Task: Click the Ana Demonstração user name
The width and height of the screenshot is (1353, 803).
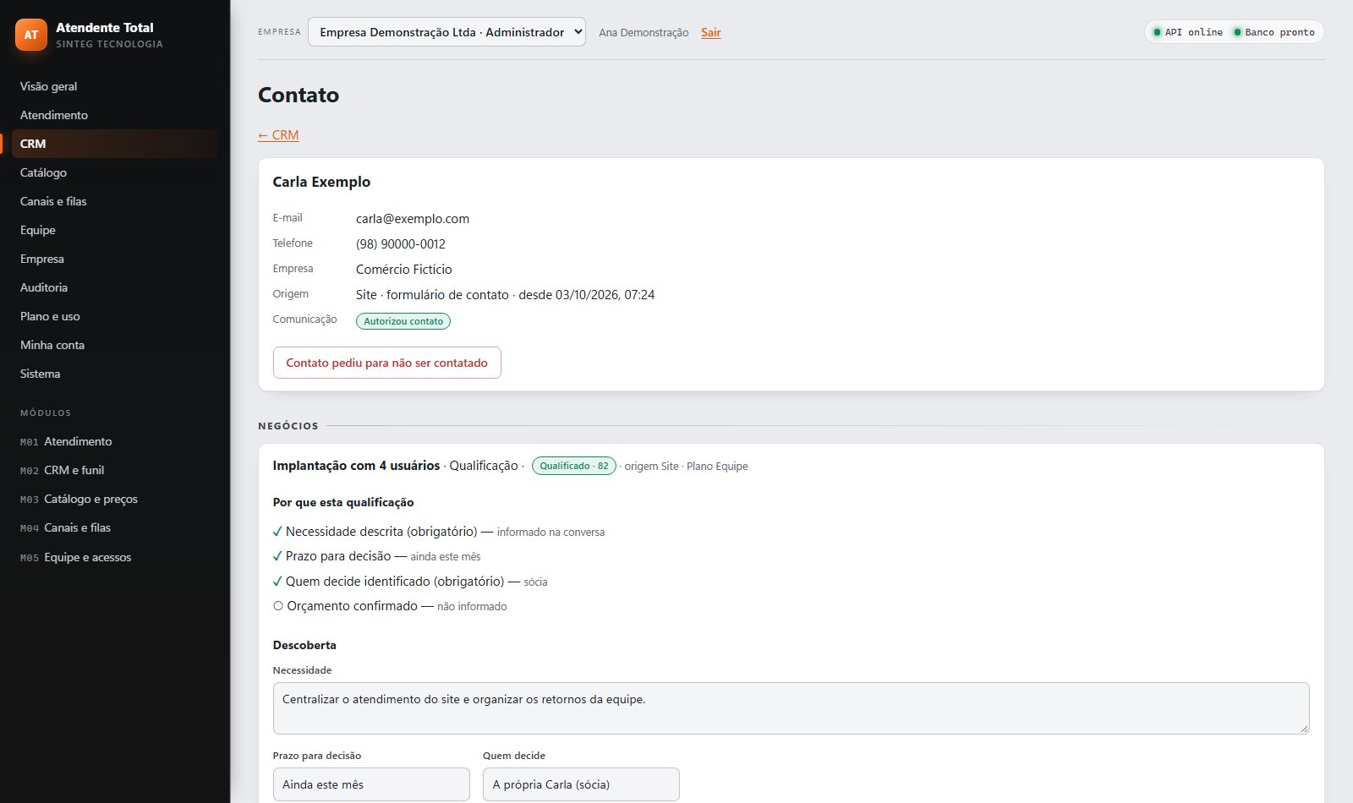Action: (644, 32)
